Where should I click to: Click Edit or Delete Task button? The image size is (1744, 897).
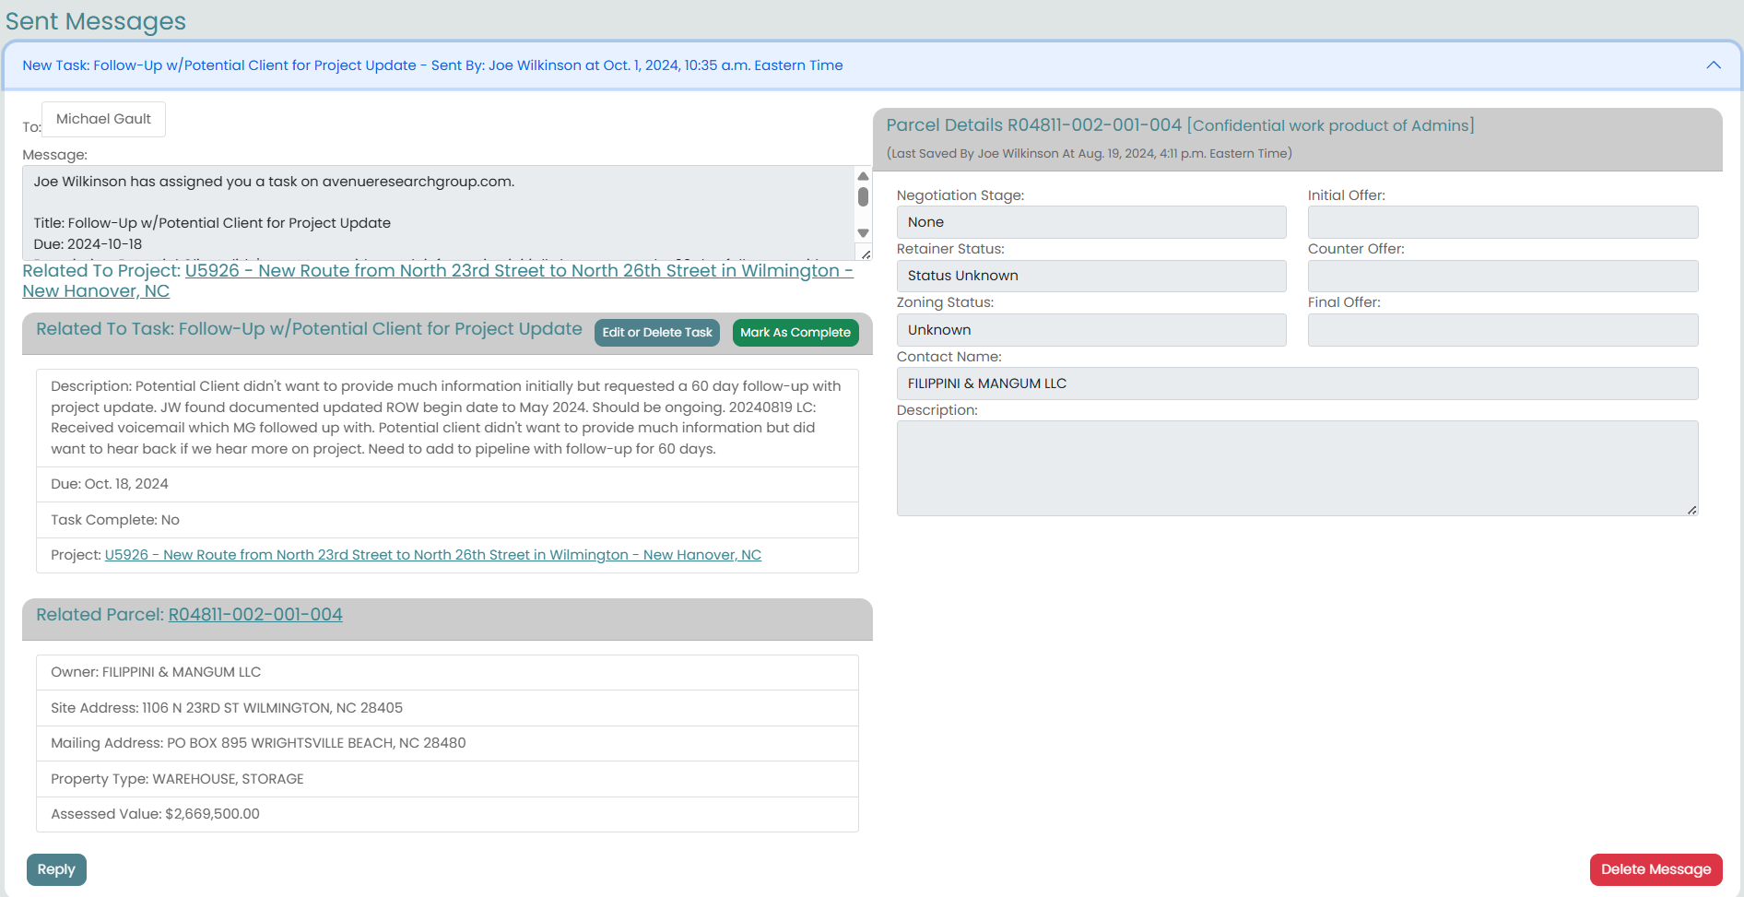(x=657, y=333)
